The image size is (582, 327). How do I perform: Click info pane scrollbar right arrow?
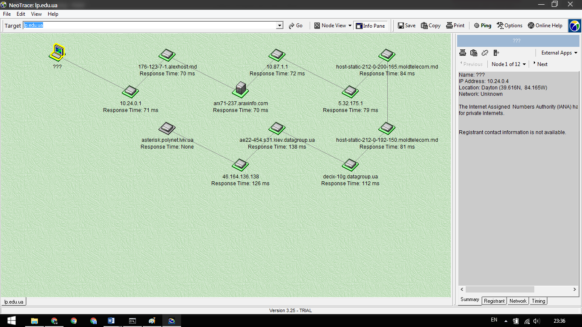(x=575, y=290)
